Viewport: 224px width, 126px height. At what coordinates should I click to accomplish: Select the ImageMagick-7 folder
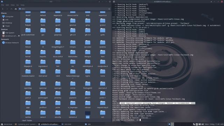[x=58, y=44]
